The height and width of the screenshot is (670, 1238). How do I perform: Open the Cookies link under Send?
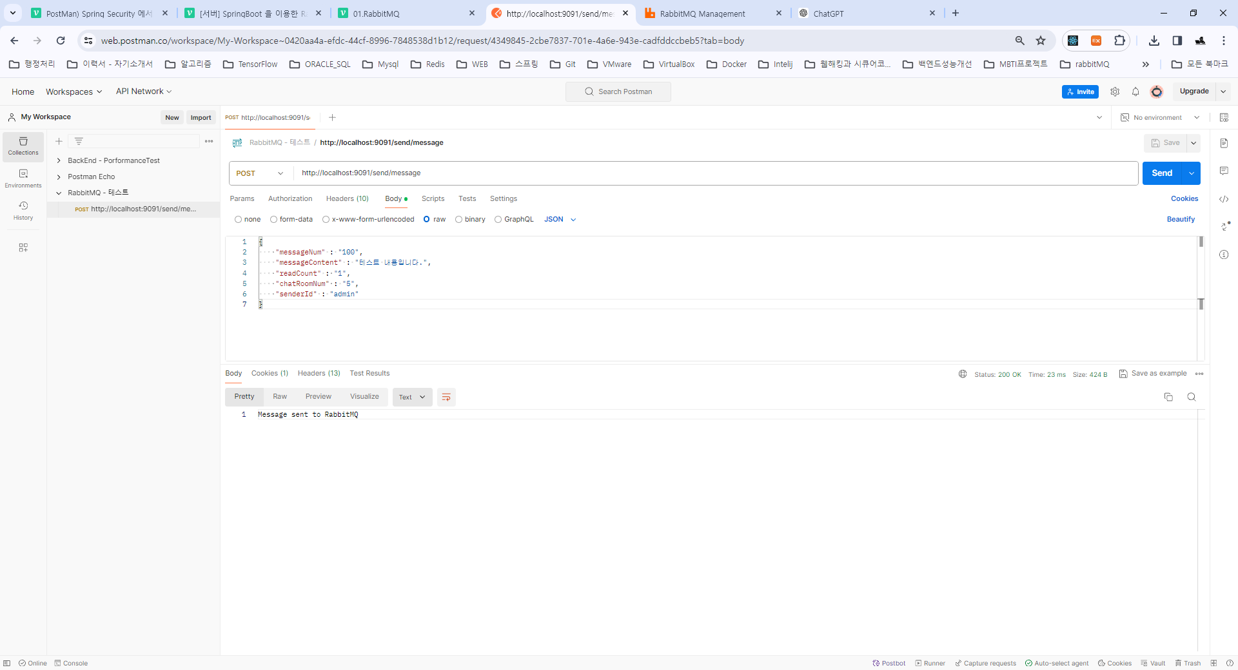1184,199
